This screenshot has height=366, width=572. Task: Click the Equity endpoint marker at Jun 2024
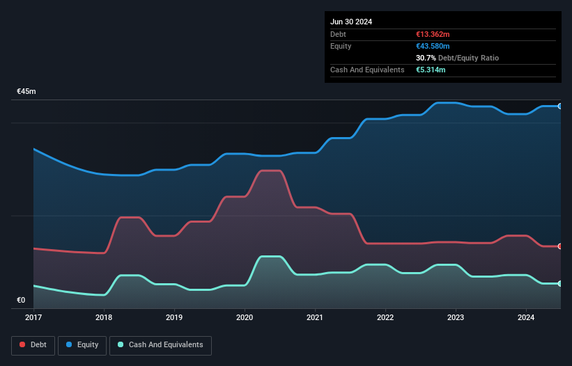pos(560,106)
